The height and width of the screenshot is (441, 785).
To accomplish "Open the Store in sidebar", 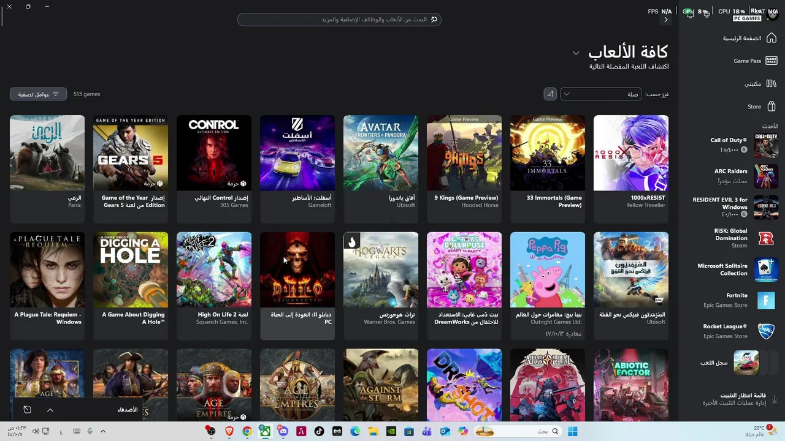I will (x=762, y=107).
